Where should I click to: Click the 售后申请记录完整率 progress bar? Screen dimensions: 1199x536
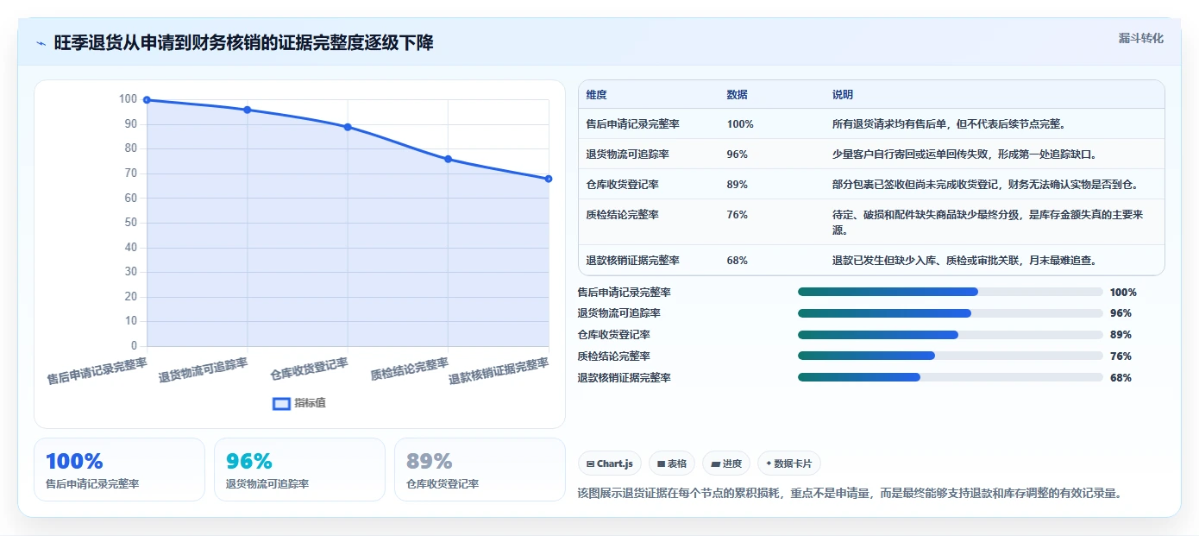click(951, 292)
